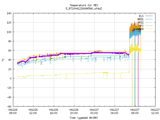Click the 0 y-axis tick label

[x=10, y=78]
